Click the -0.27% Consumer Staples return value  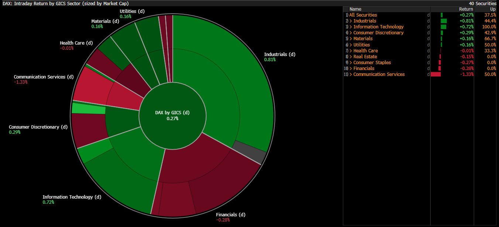(467, 63)
